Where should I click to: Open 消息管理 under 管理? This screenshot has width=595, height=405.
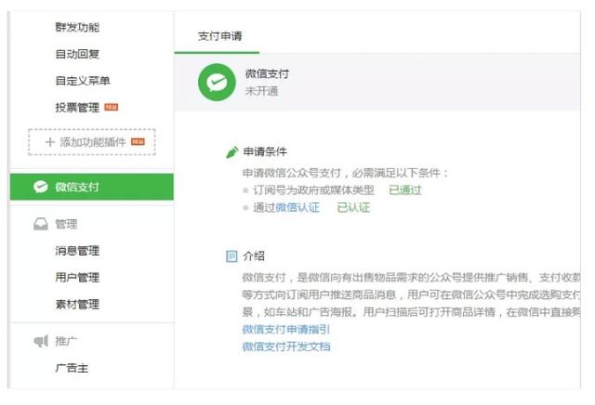(77, 251)
